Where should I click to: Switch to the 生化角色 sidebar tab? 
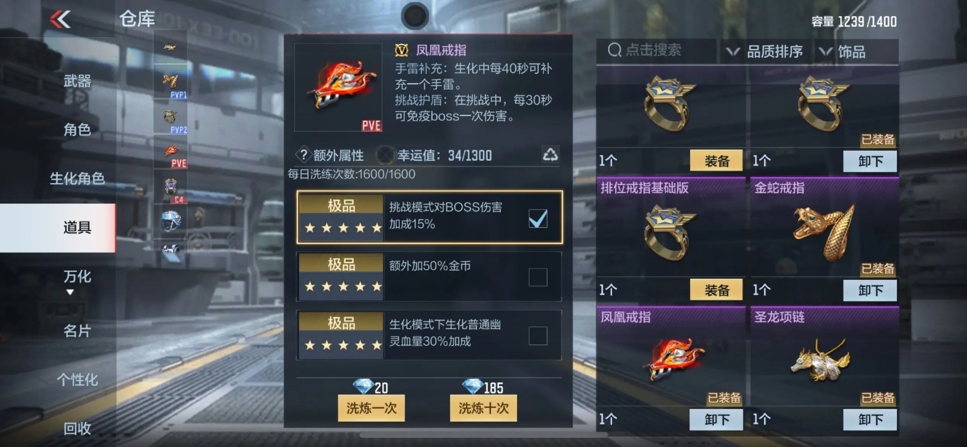(x=77, y=178)
